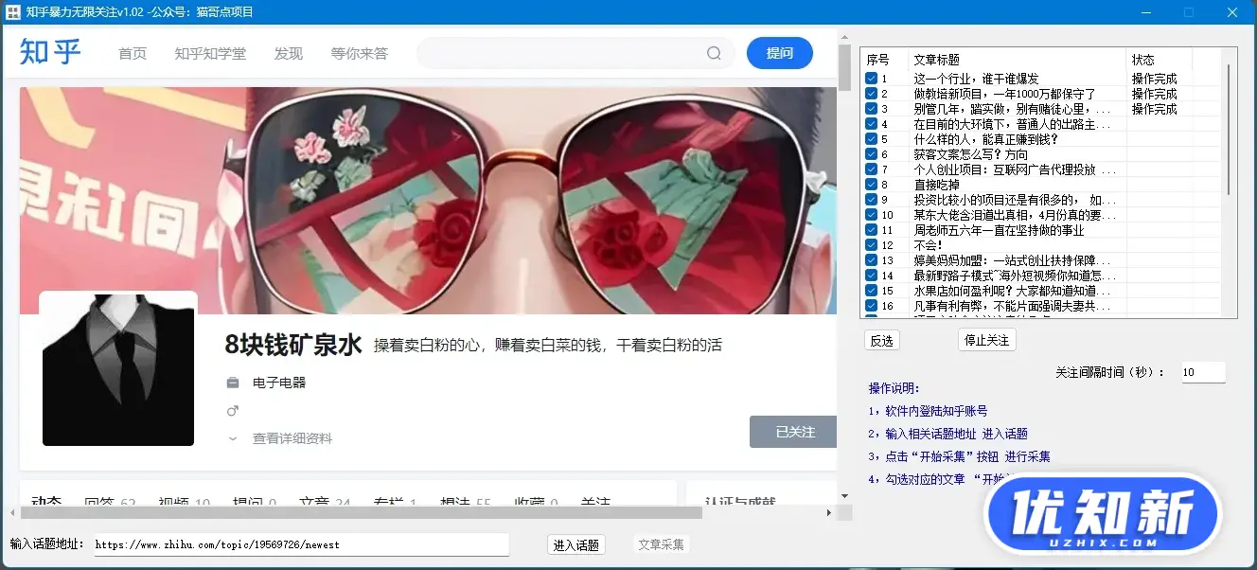Open the 发现 nav item
Screen dimensions: 1257x570
(x=289, y=53)
